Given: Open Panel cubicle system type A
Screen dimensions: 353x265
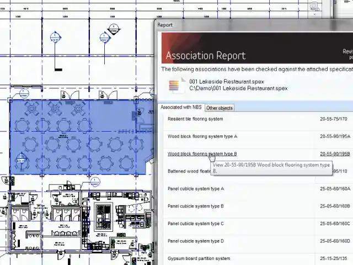Looking at the screenshot, I should point(196,189).
